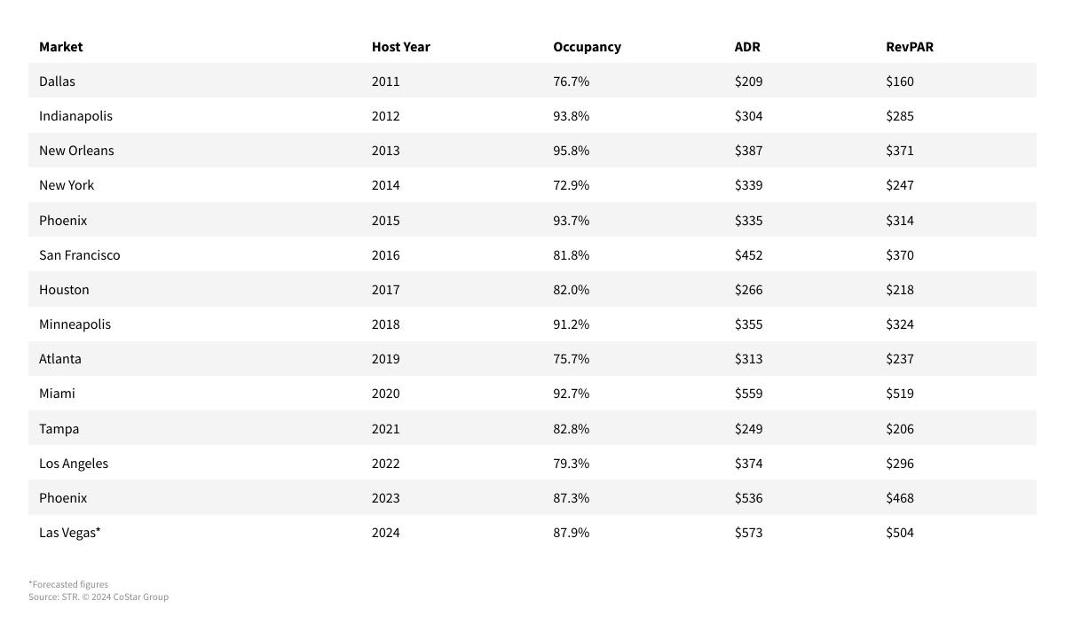Select the Minneapolis market cell
This screenshot has width=1065, height=624.
[75, 324]
